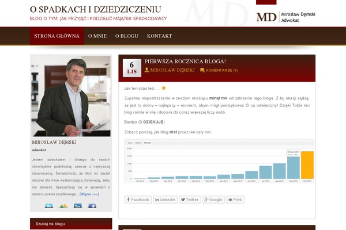Click the blog title 'O spadkach i dziedziczeniu'

click(96, 9)
